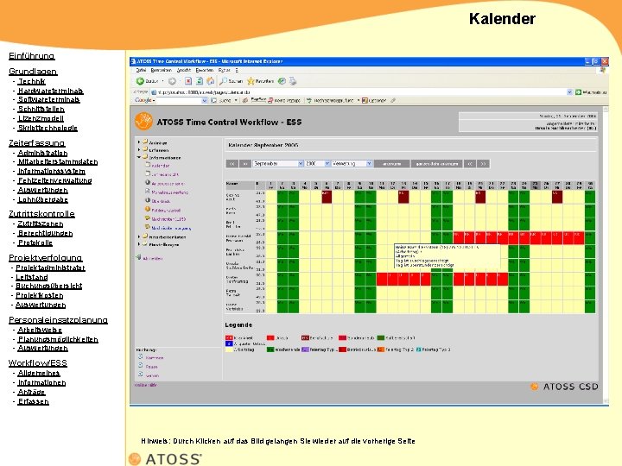Image resolution: width=622 pixels, height=466 pixels.
Task: Open the Buchungsübersicht link
Action: (x=48, y=286)
